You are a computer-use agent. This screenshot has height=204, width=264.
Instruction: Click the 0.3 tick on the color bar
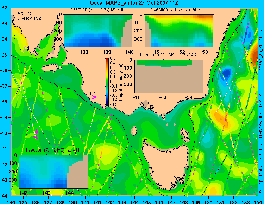pos(113,68)
